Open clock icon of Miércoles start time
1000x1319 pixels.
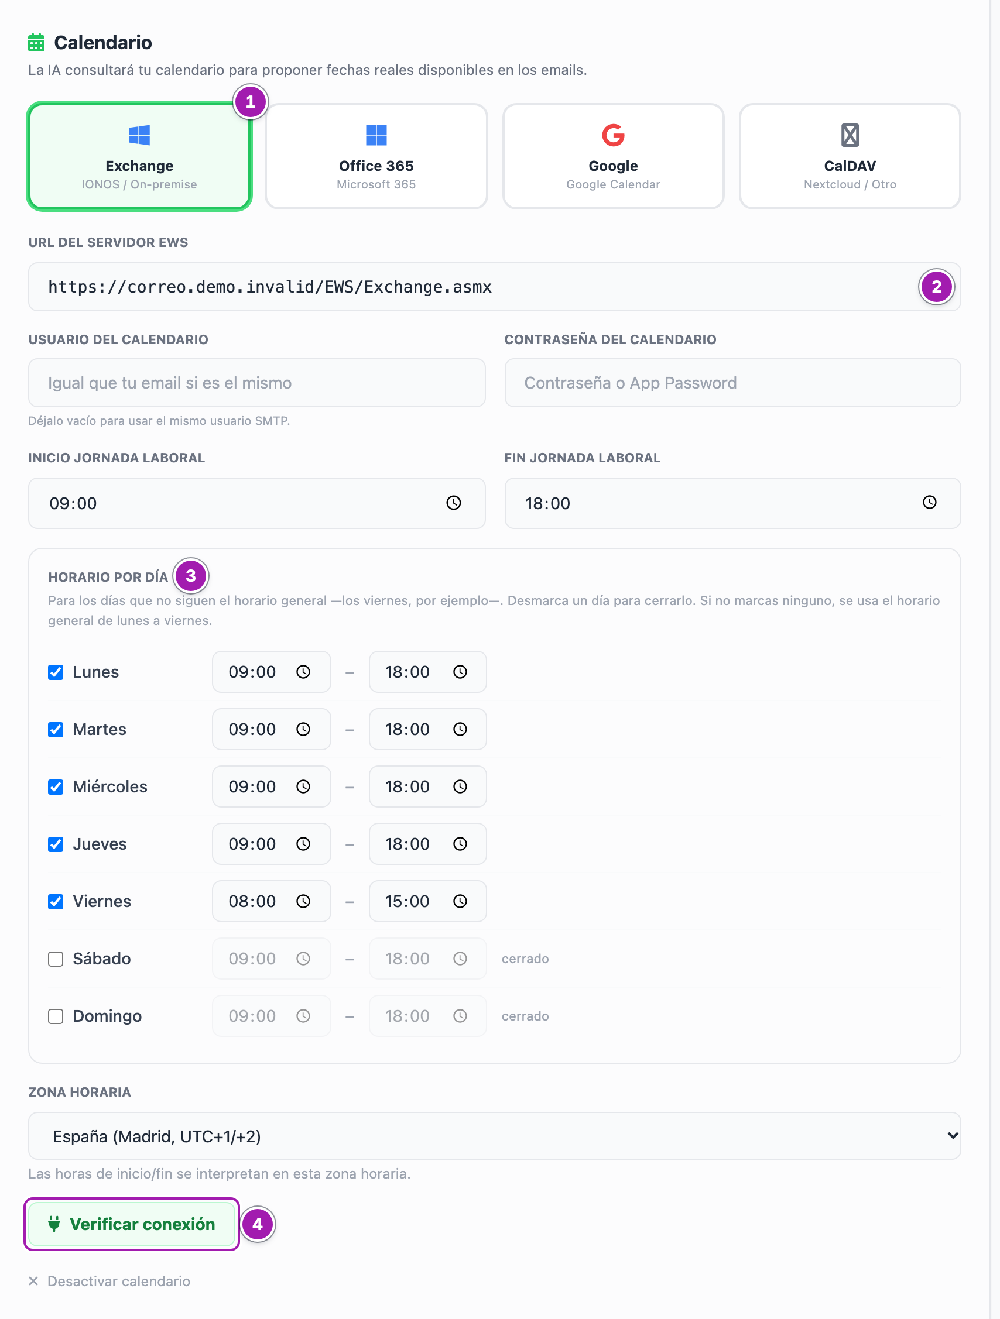pyautogui.click(x=303, y=786)
